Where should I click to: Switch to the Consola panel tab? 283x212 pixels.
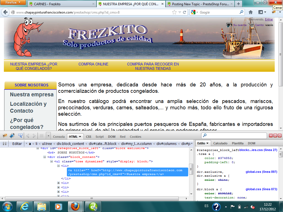(x=59, y=137)
